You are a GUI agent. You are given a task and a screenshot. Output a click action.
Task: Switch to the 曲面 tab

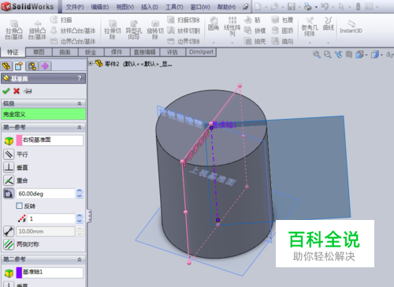pyautogui.click(x=65, y=52)
